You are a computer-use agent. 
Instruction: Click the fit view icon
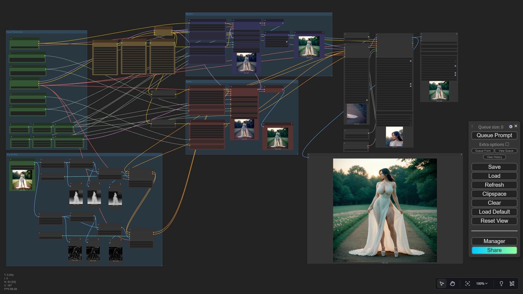tap(467, 284)
